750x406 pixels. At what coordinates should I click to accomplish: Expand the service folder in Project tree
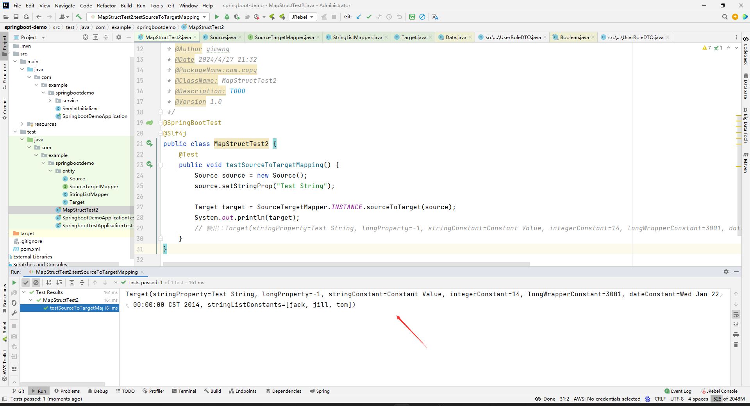coord(50,100)
